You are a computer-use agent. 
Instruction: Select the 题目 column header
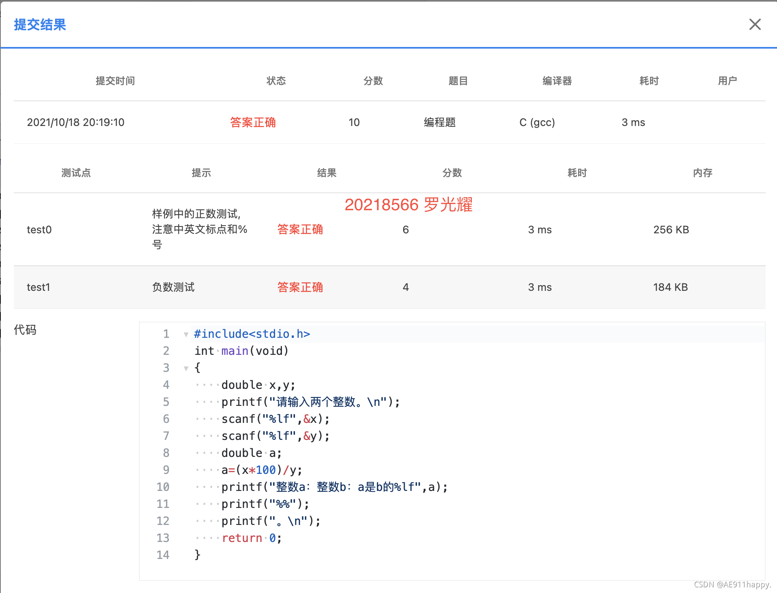coord(458,81)
